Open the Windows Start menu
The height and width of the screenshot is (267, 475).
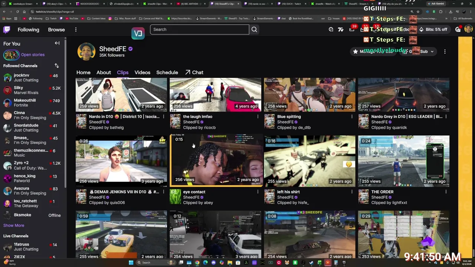pyautogui.click(x=131, y=263)
